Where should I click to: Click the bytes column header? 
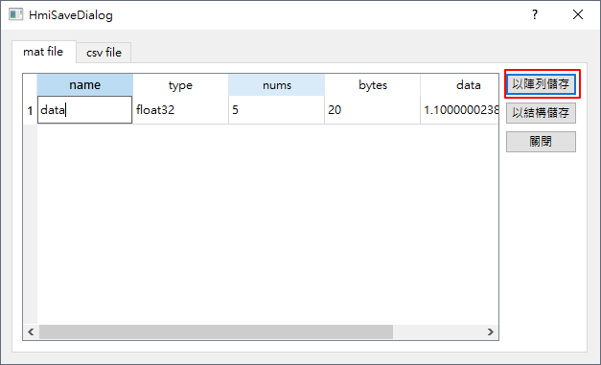[372, 85]
